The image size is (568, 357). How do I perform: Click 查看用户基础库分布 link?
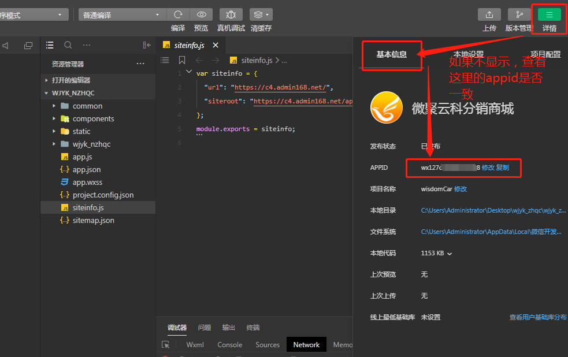pyautogui.click(x=538, y=317)
